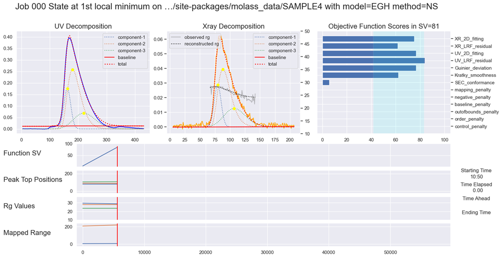Click the XR_2D_fitting score bar
502x258 pixels.
coord(368,39)
